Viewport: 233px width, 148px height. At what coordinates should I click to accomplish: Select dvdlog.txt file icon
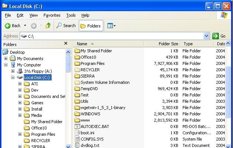[x=77, y=145]
